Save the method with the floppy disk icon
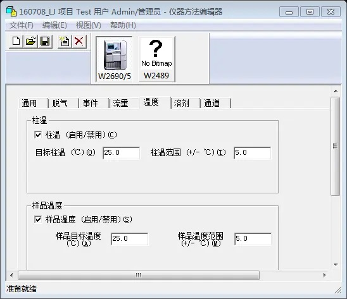Image resolution: width=347 pixels, height=299 pixels. click(x=45, y=41)
